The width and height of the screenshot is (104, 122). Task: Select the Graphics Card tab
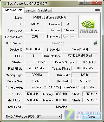pyautogui.click(x=14, y=10)
